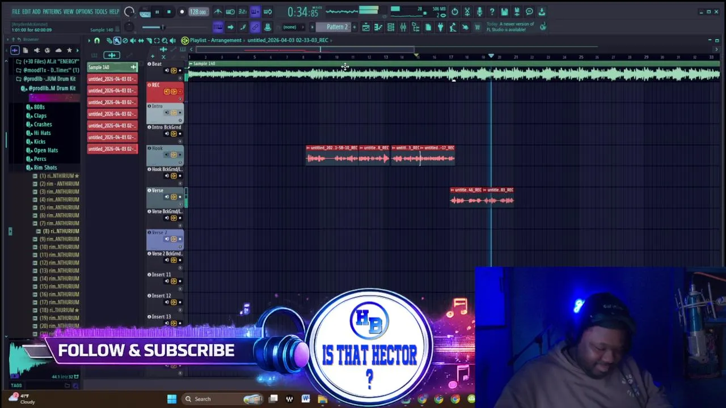Viewport: 726px width, 408px height.
Task: Click the download content library icon
Action: (x=542, y=12)
